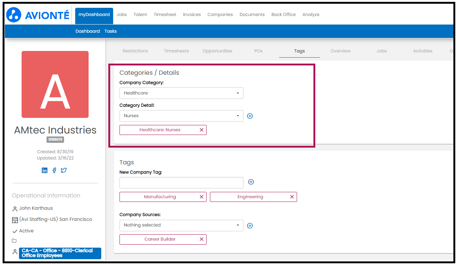Open the Category Detail dropdown

pyautogui.click(x=181, y=116)
